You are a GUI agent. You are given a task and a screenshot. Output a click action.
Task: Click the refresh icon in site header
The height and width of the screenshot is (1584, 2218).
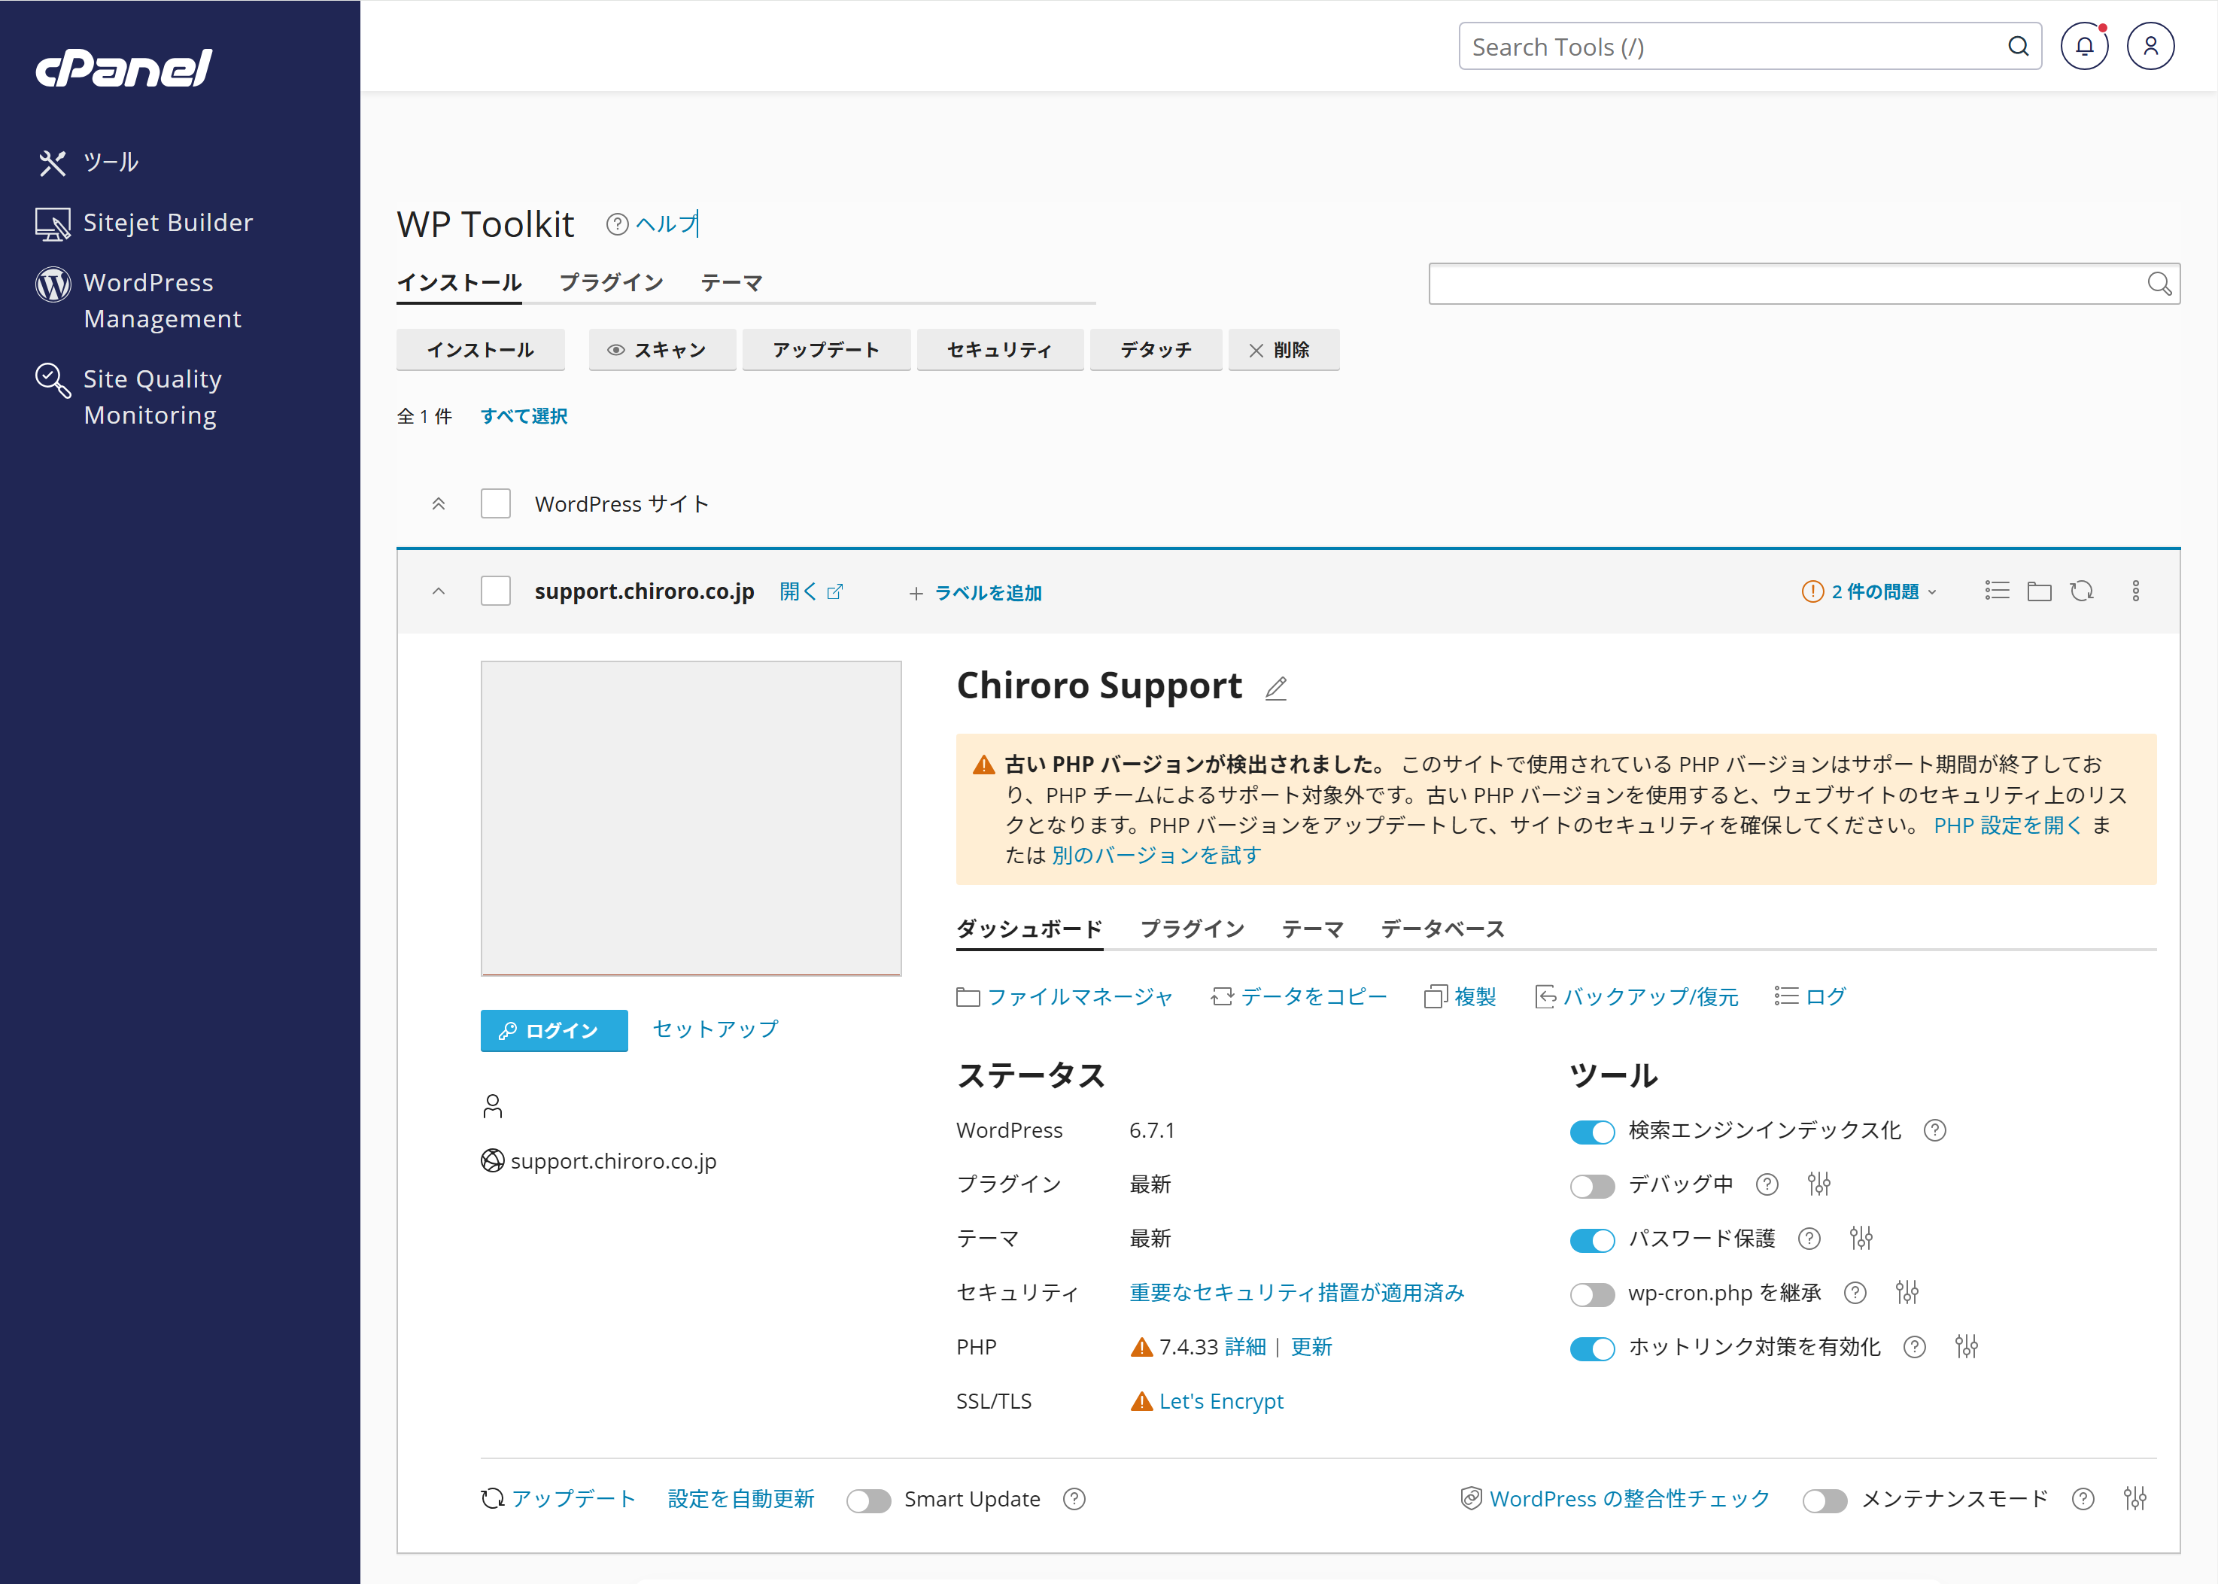click(x=2082, y=591)
